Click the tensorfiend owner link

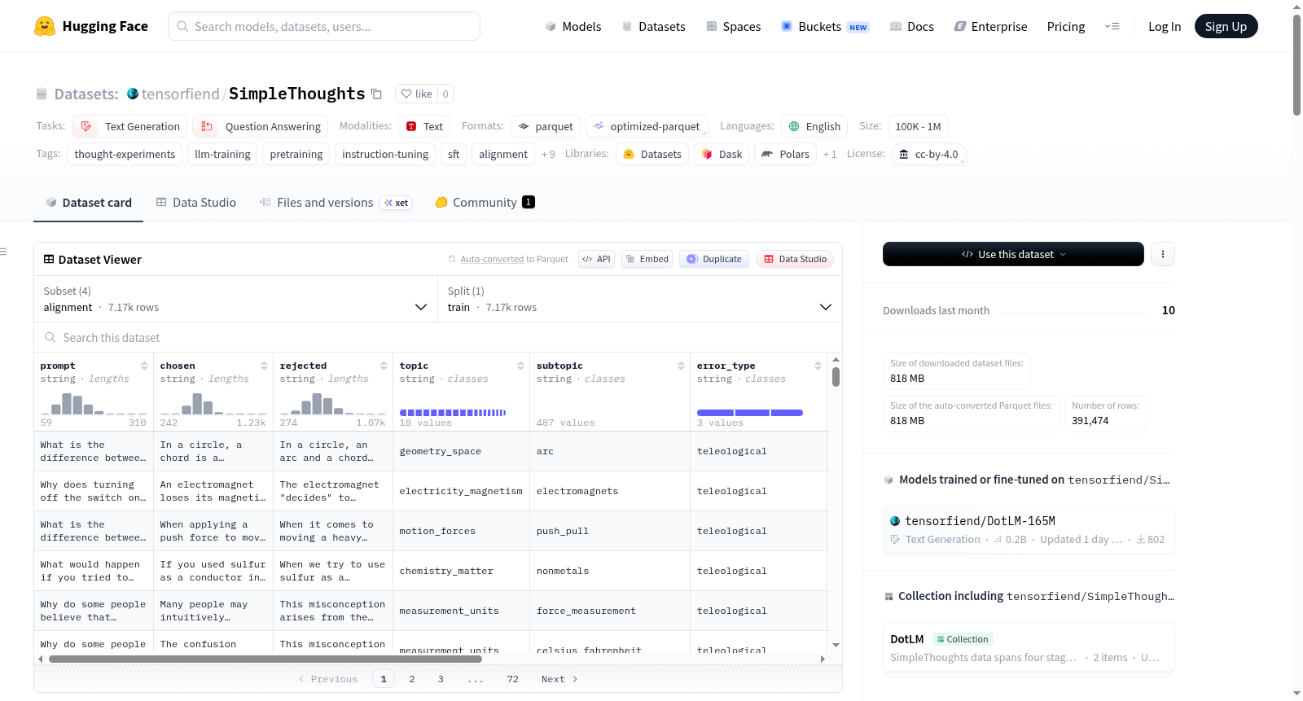click(180, 94)
